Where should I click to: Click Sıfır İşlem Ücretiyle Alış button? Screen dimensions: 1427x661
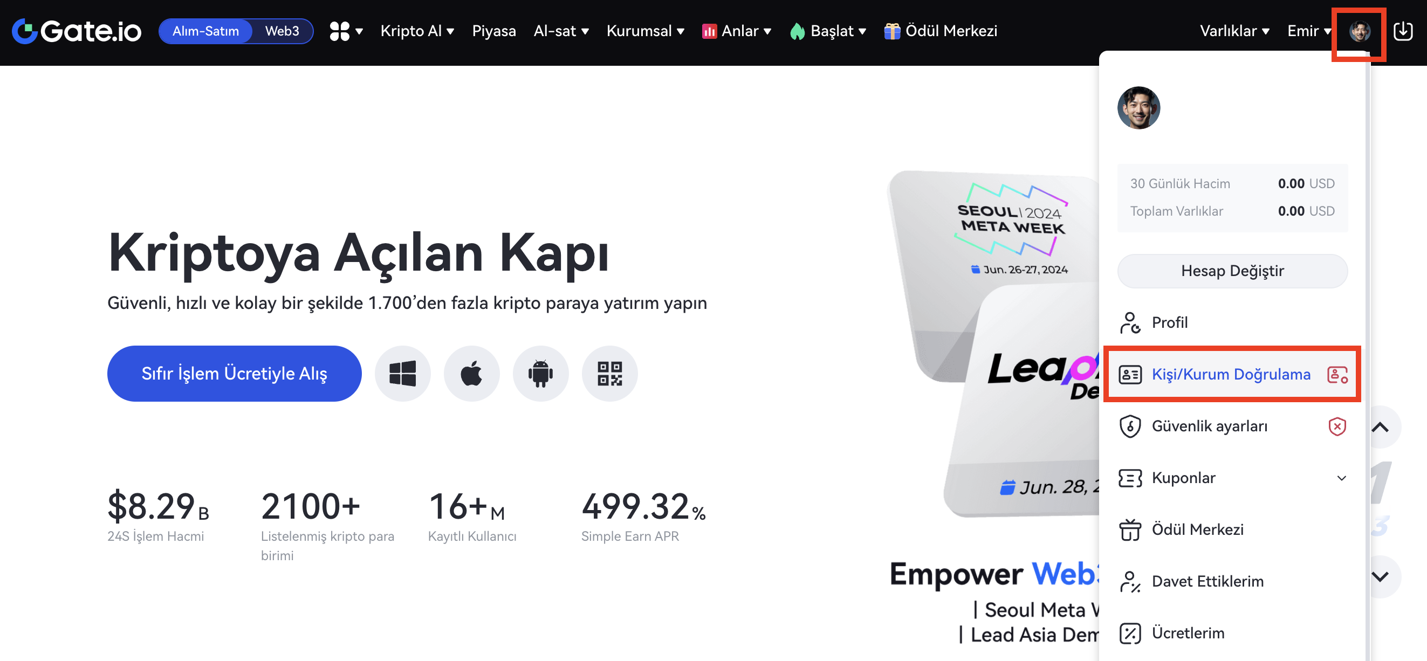point(234,374)
